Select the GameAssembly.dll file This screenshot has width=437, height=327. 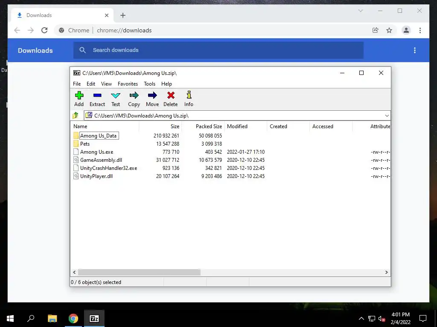pos(101,160)
